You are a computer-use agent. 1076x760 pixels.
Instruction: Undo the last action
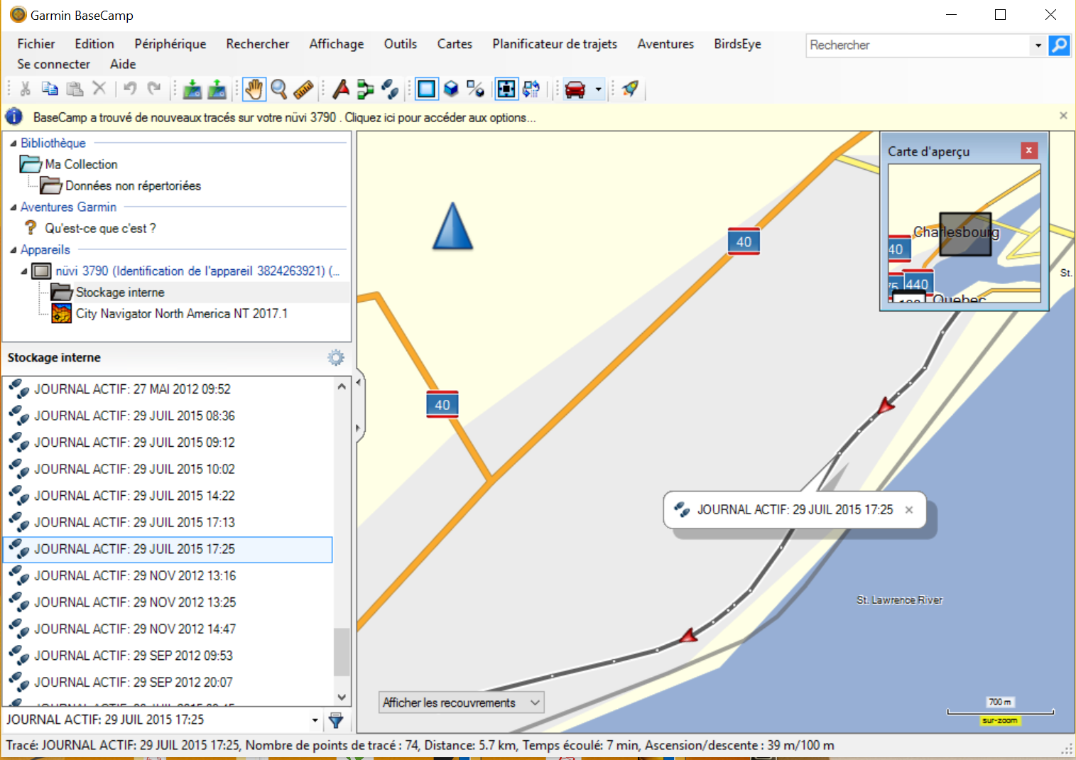130,89
